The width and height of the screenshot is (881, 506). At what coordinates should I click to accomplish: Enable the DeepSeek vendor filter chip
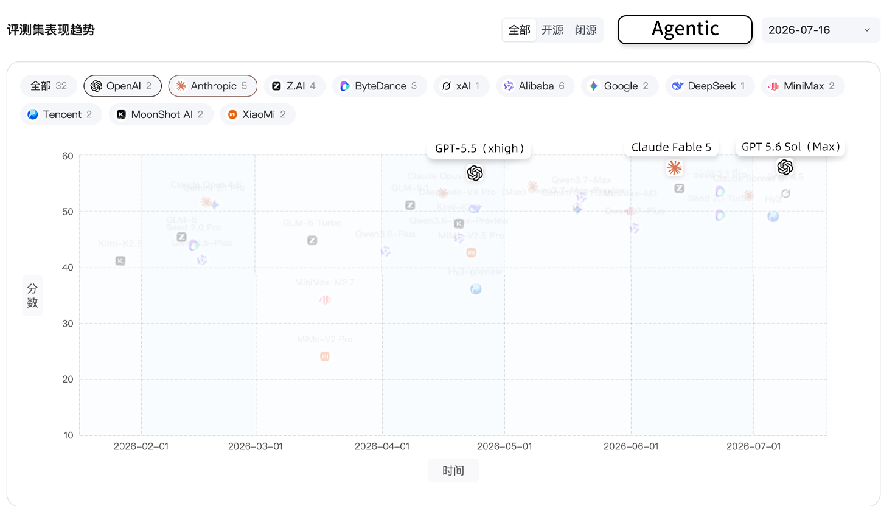click(x=710, y=86)
